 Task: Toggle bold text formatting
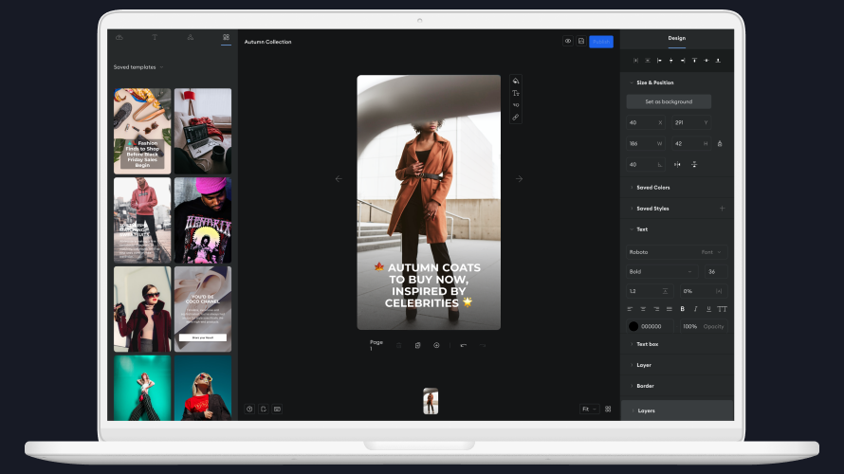pyautogui.click(x=682, y=308)
